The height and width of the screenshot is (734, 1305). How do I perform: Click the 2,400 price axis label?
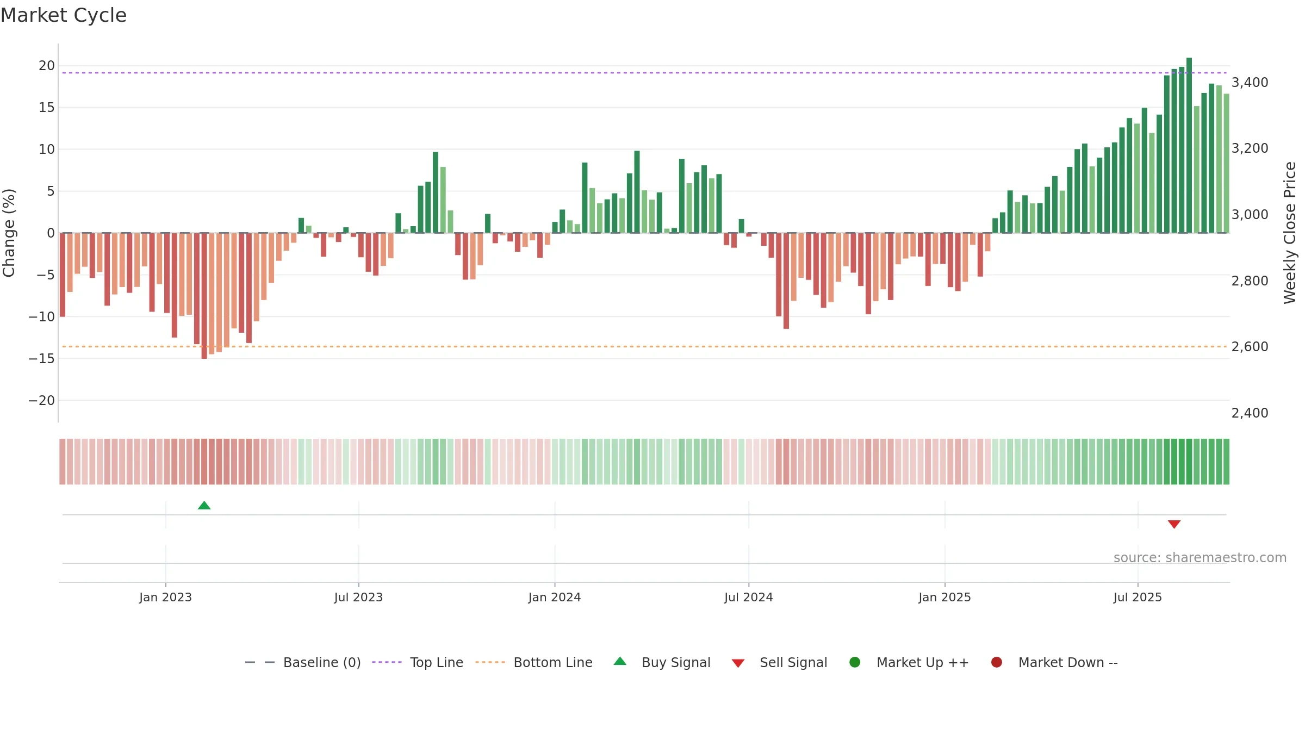[1250, 413]
